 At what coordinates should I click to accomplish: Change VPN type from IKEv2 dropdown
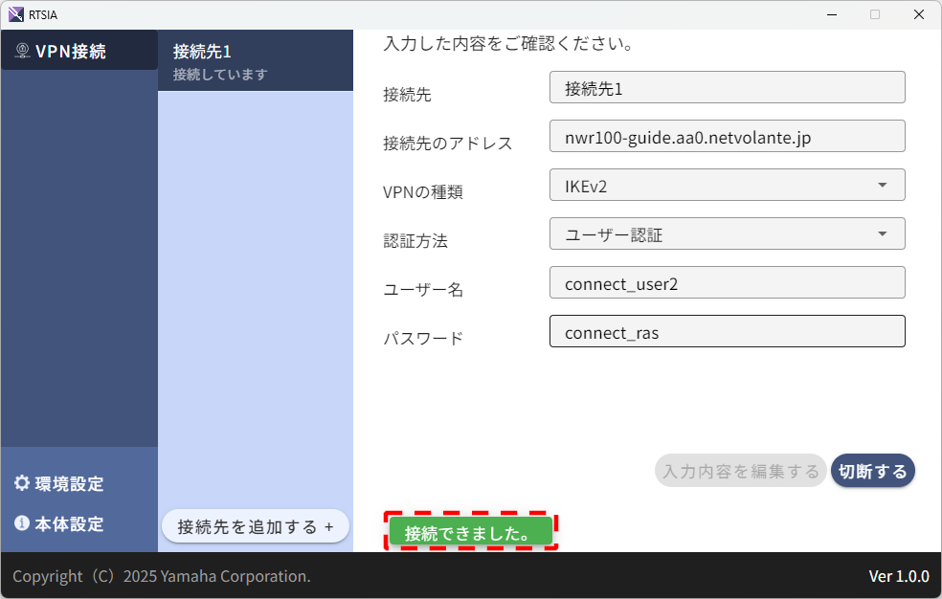pos(728,185)
